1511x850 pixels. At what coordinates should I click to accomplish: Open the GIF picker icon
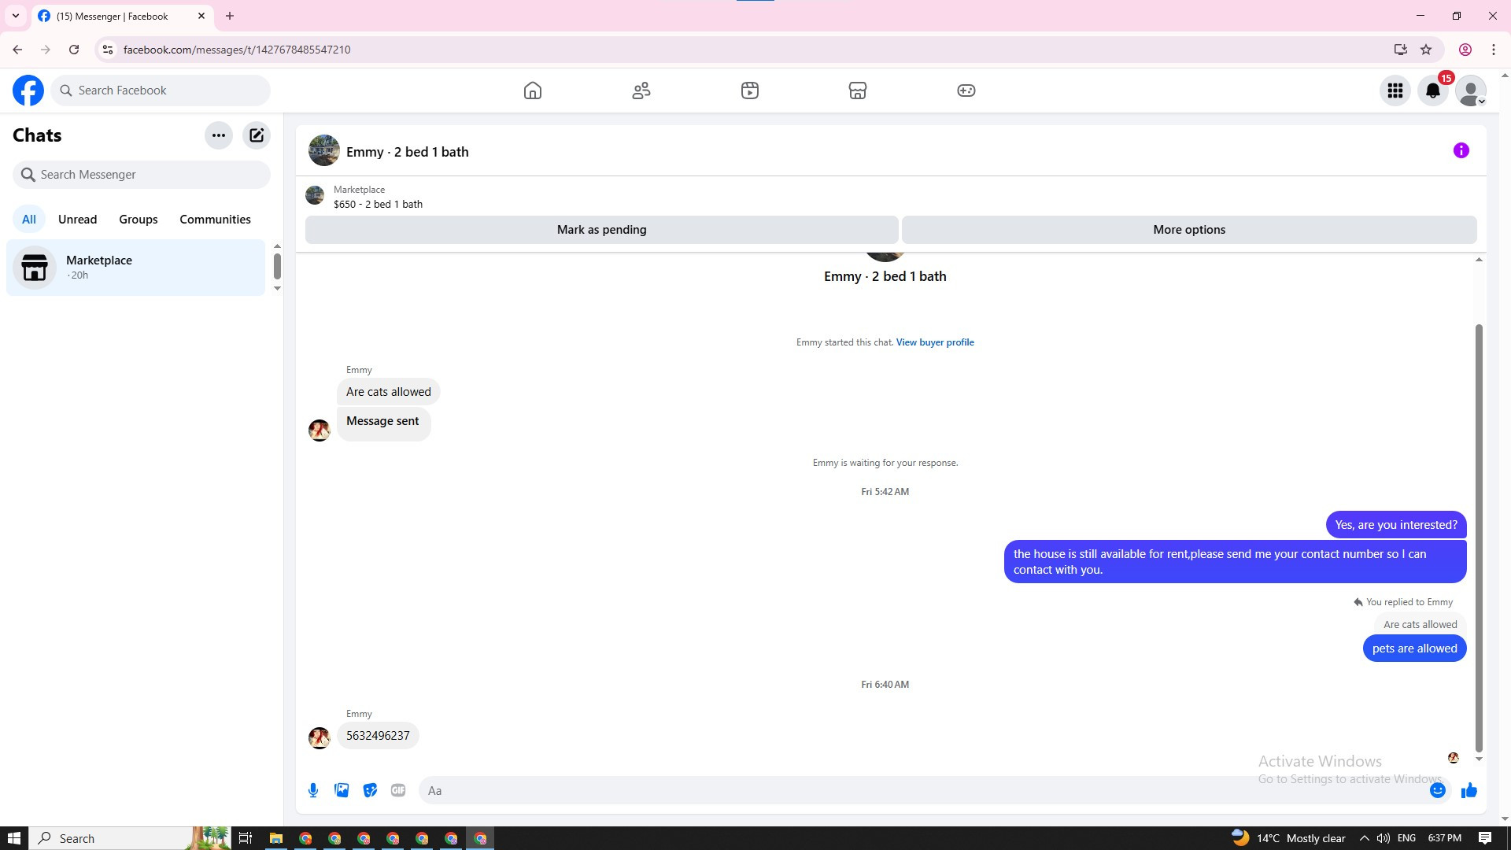tap(398, 790)
